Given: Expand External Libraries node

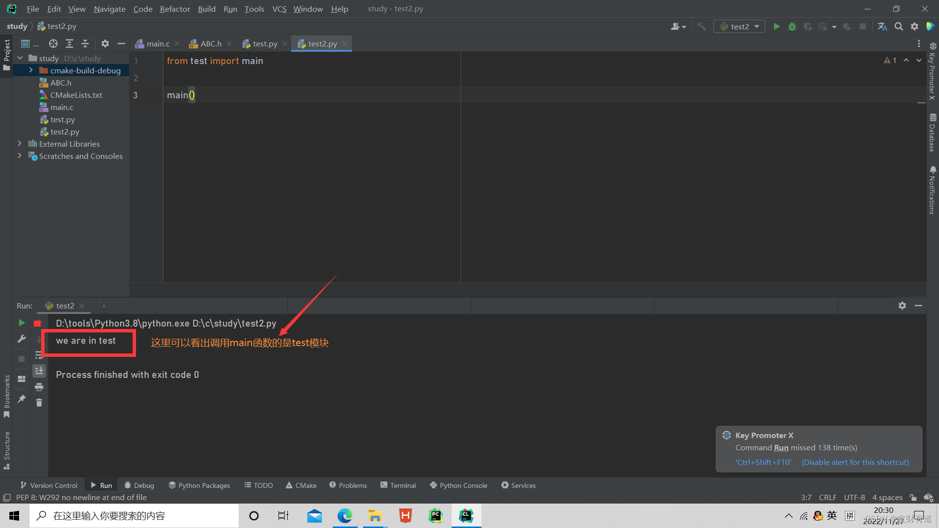Looking at the screenshot, I should (20, 144).
